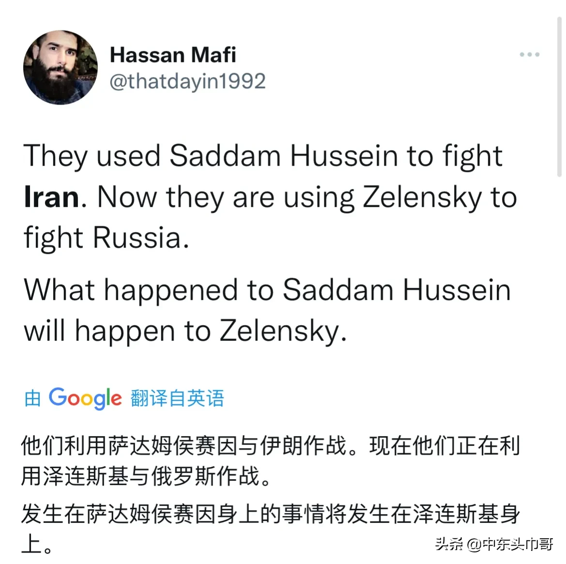Click the line 'will happen to Zelensky.'
566x564 pixels.
coord(185,331)
